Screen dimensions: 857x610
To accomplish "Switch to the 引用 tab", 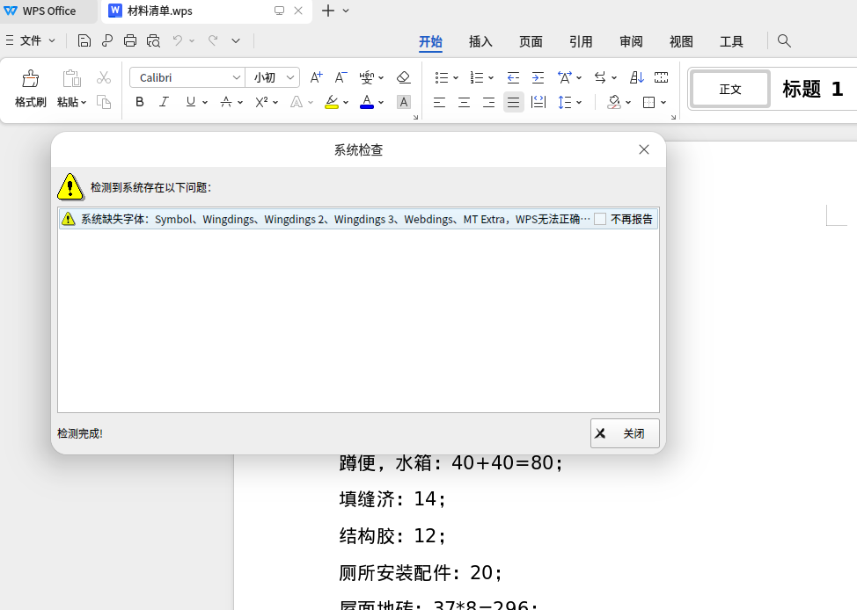I will pos(581,41).
